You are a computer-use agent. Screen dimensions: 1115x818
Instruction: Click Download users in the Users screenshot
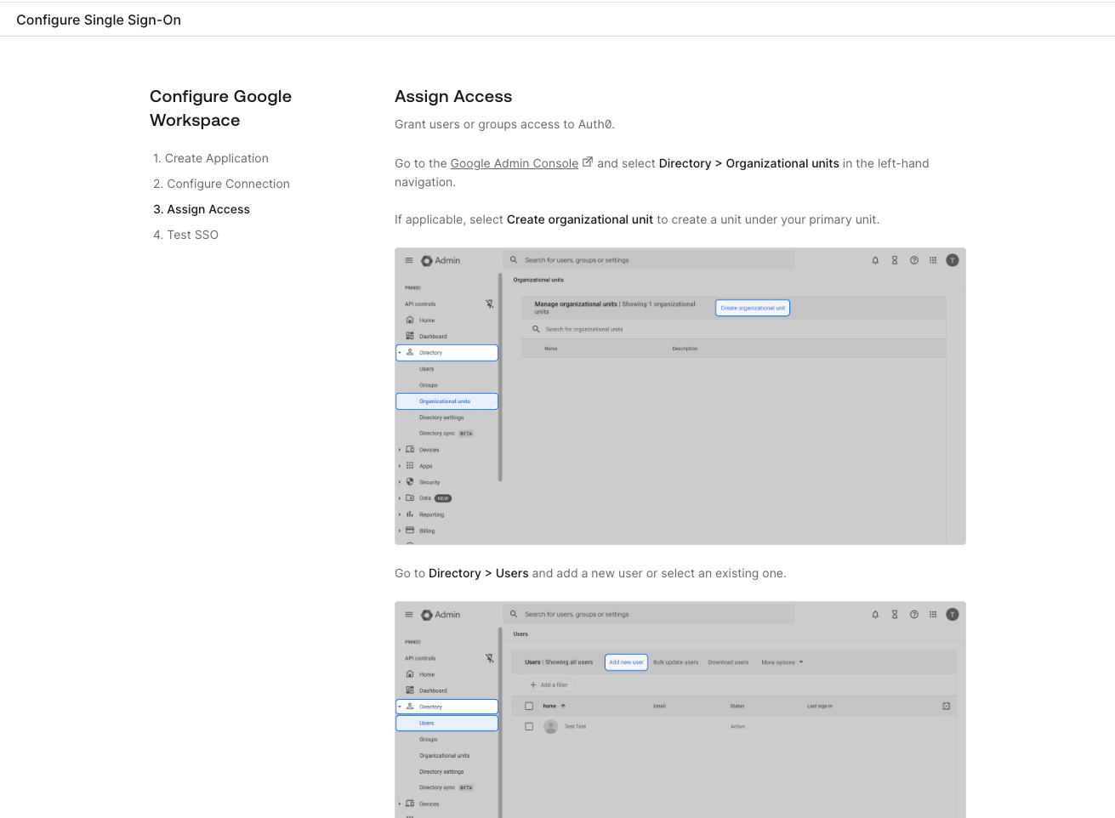tap(728, 662)
